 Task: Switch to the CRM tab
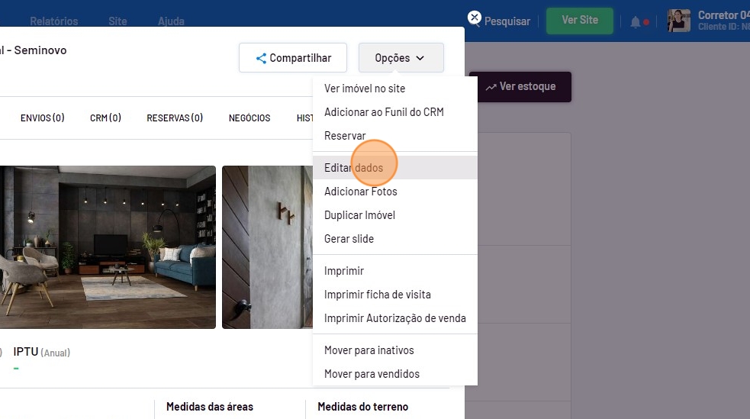pos(105,118)
